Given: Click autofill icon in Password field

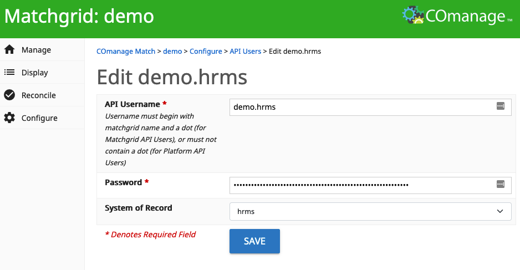Looking at the screenshot, I should coord(501,184).
